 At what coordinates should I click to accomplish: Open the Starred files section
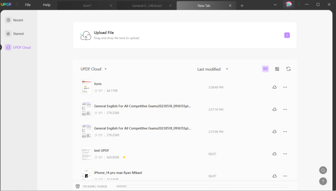[14, 34]
